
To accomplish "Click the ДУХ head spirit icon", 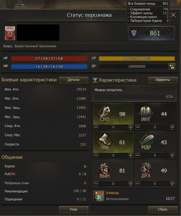I will click(x=146, y=170).
